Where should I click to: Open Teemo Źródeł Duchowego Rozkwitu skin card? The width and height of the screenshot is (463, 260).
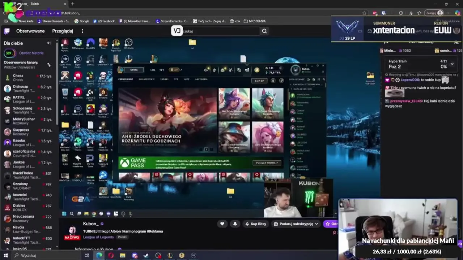pos(234,136)
